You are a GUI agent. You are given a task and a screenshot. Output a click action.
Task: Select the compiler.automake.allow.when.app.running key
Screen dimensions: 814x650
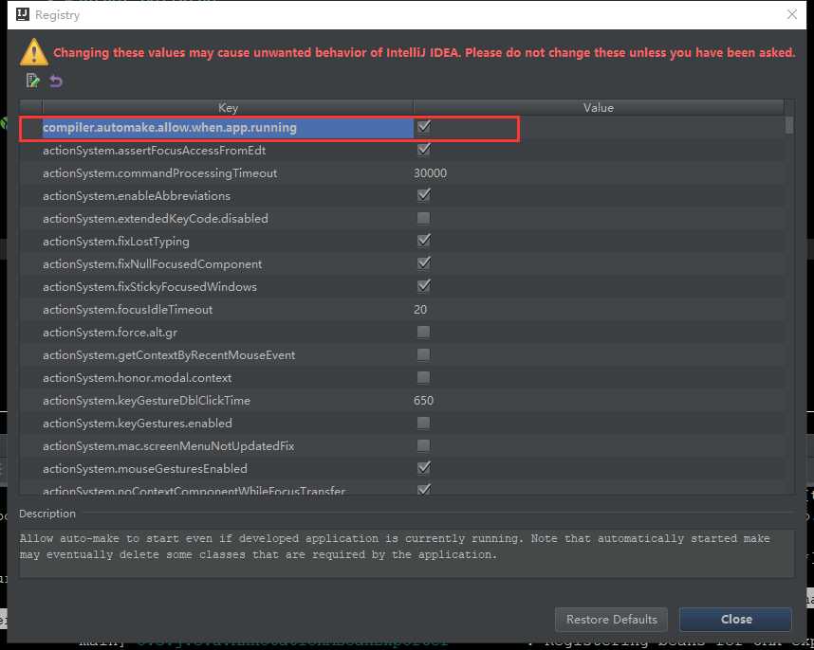[x=170, y=128]
